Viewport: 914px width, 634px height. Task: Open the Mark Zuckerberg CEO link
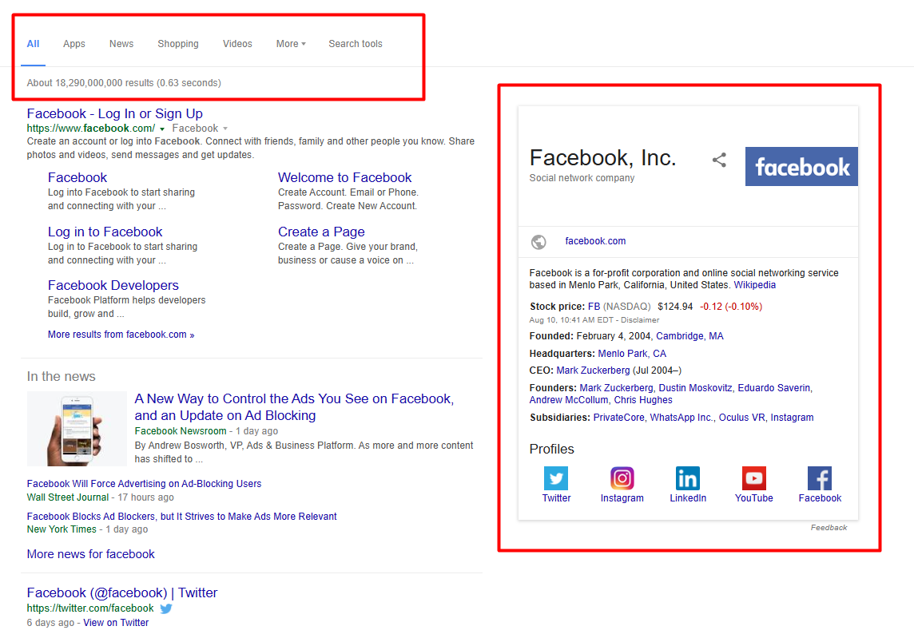click(593, 370)
